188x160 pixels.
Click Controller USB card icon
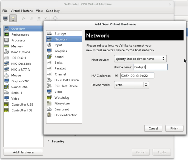point(6,104)
